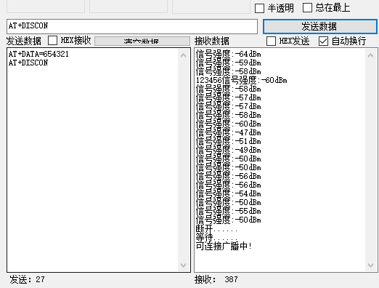Screen dimensions: 379x288
Task: Click the 可连接广播中! line in received log
Action: coord(224,246)
